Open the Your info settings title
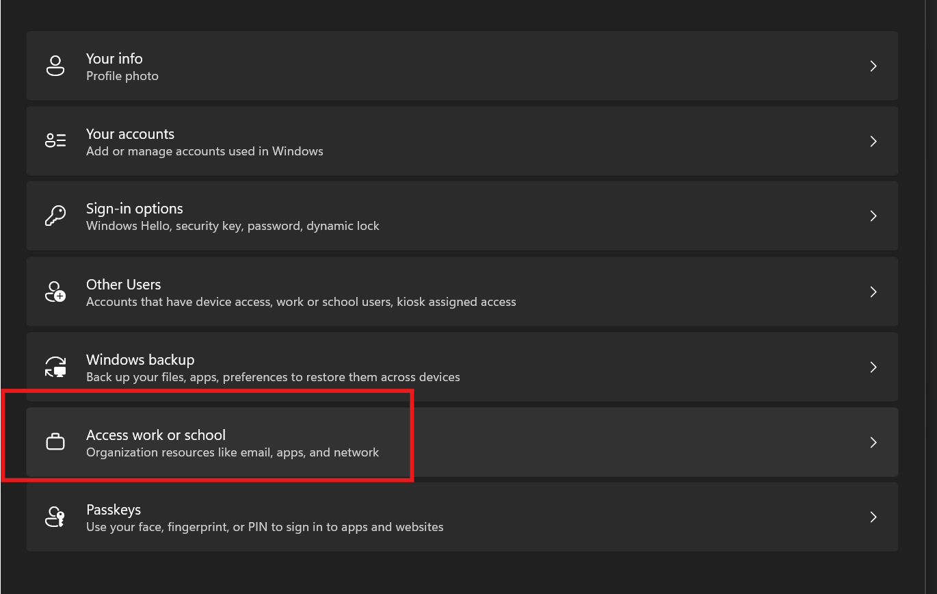Screen dimensions: 937x594 114,59
